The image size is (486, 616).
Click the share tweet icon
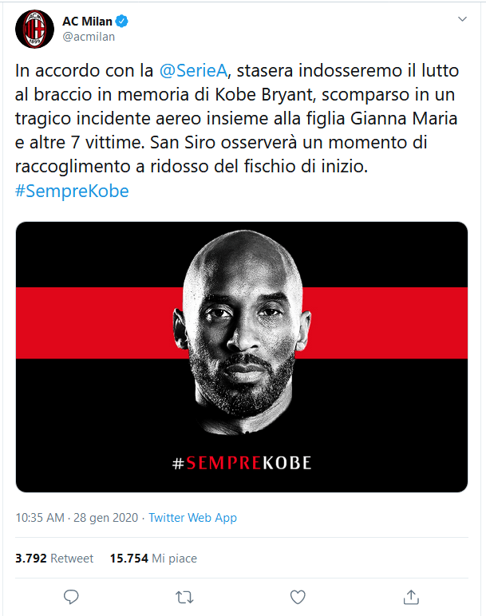(411, 596)
